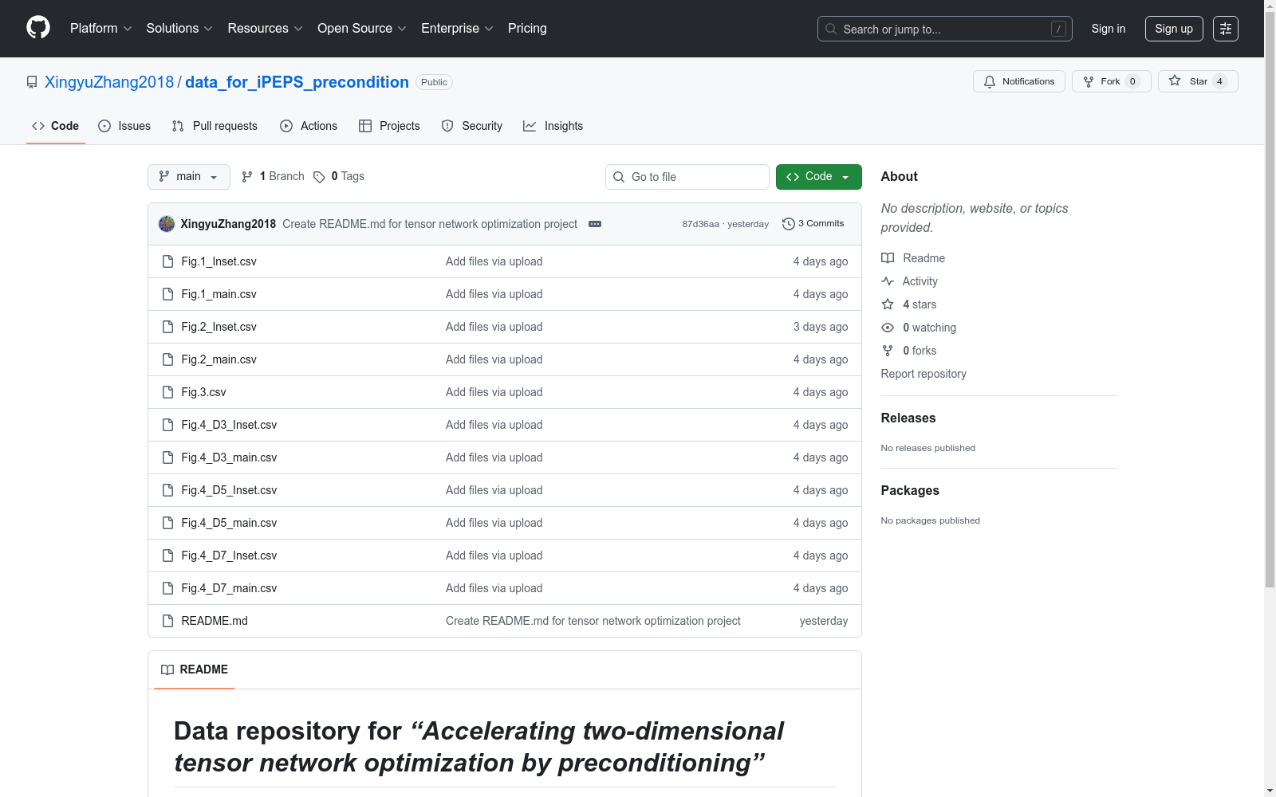Switch to the Issues tab
Screen dimensions: 1276x797
(x=124, y=126)
